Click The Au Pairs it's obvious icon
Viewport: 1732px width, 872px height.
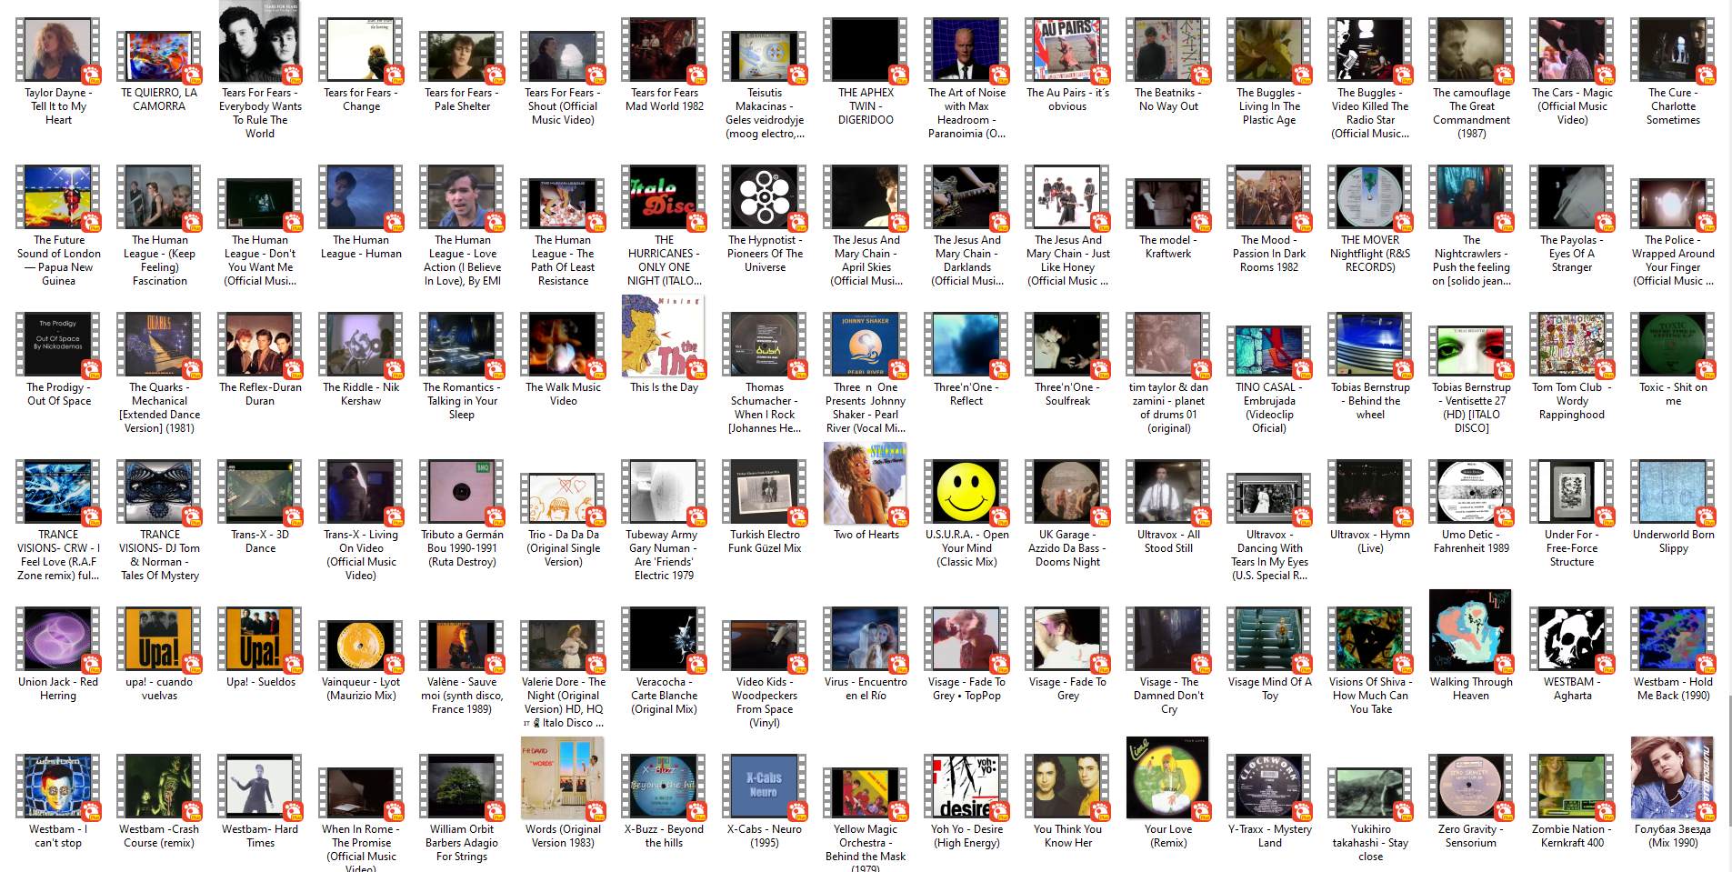pyautogui.click(x=1067, y=52)
